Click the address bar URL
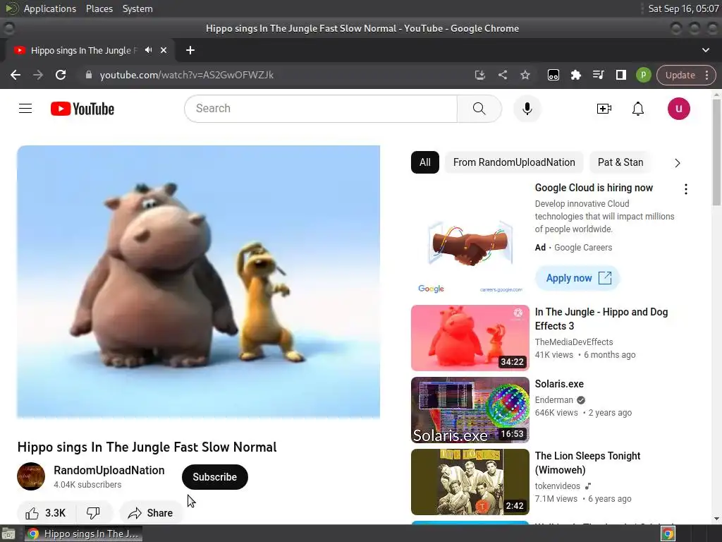 [186, 75]
